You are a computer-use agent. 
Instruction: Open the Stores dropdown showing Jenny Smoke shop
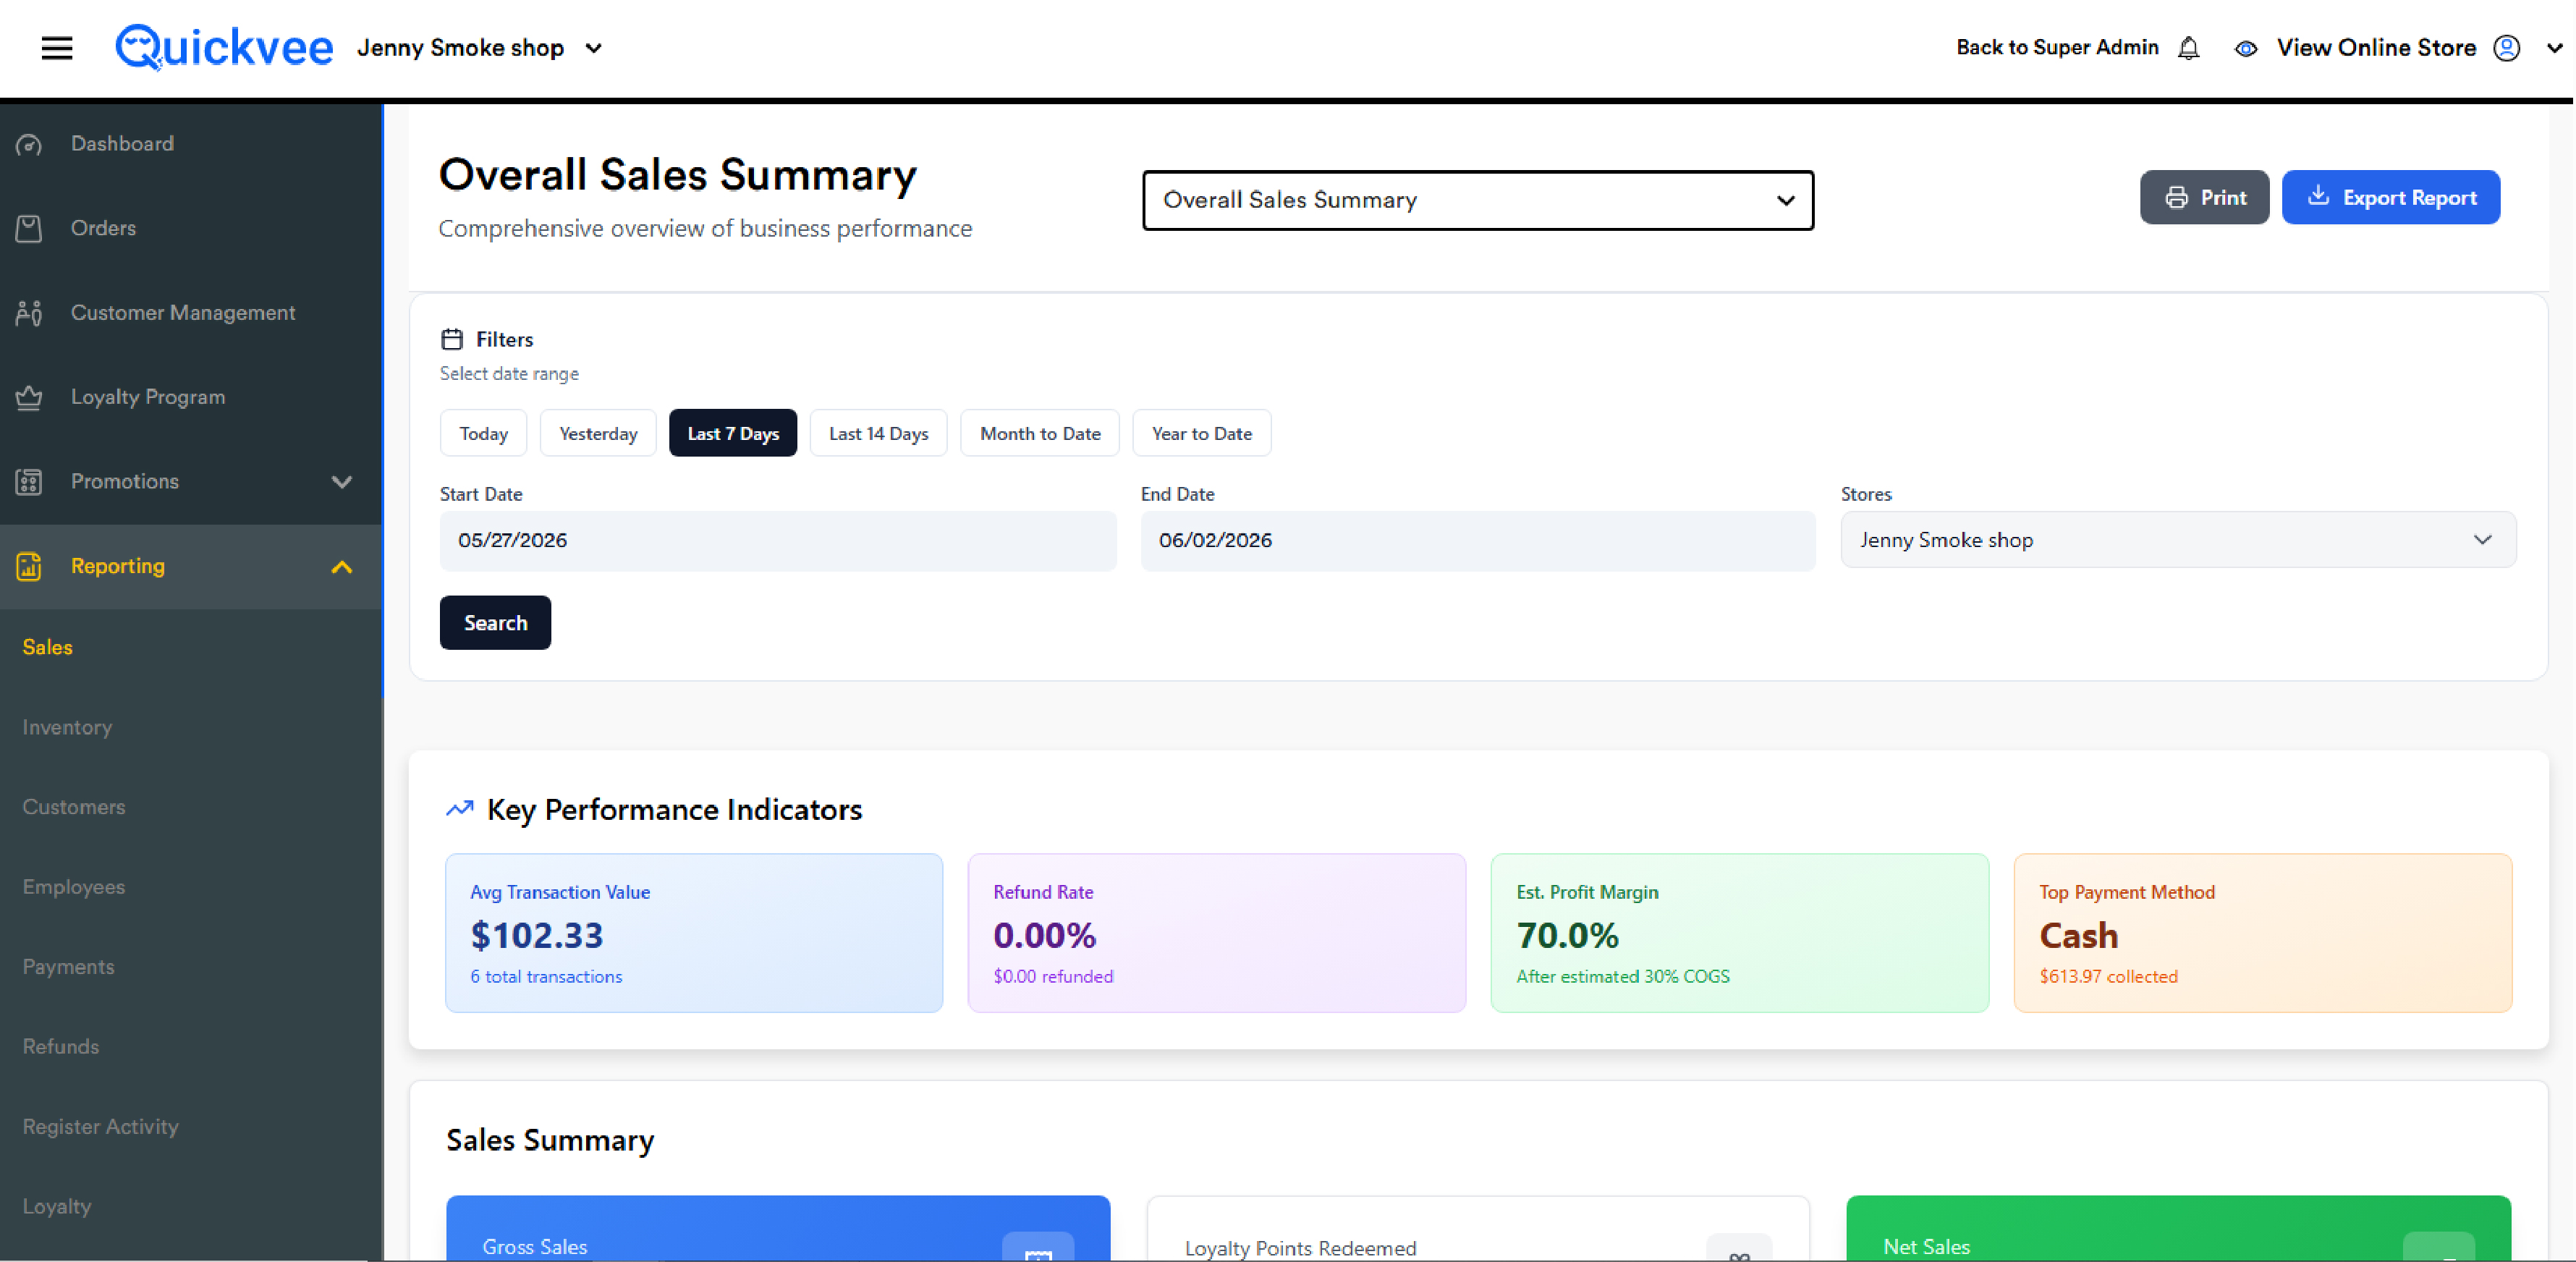[2178, 540]
